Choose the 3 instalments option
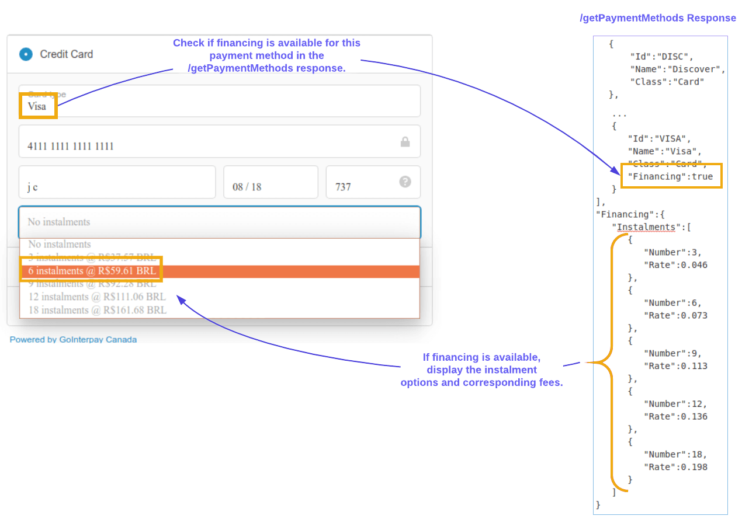Screen dimensions: 742x526 click(x=219, y=257)
